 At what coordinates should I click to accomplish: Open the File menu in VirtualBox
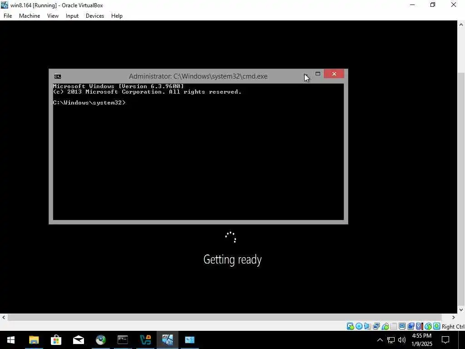8,16
